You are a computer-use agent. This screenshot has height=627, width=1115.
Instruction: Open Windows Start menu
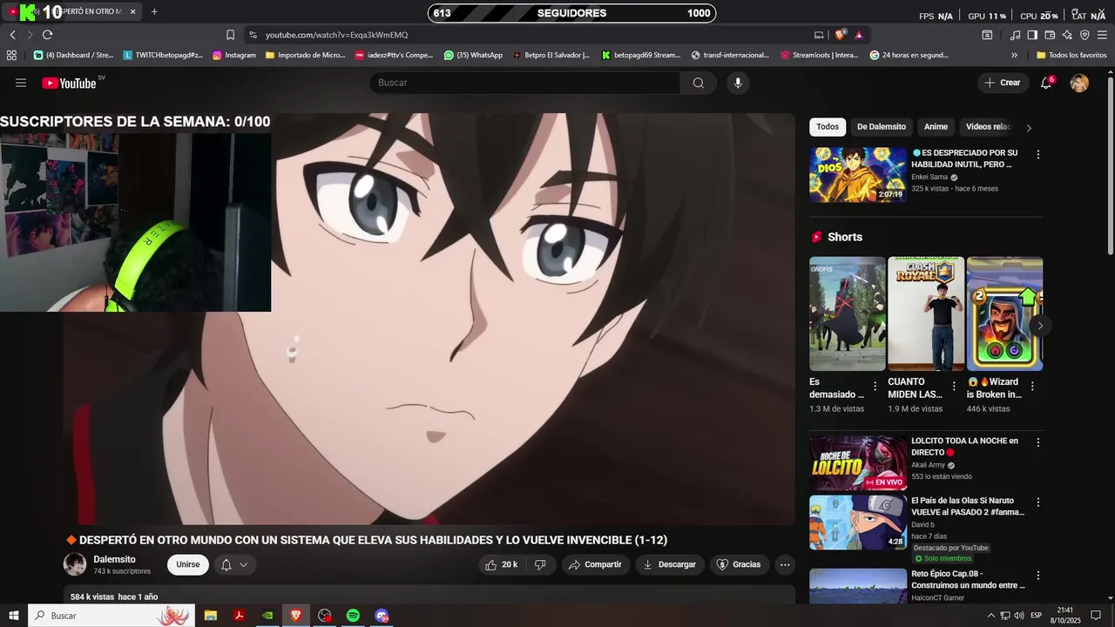(x=14, y=616)
